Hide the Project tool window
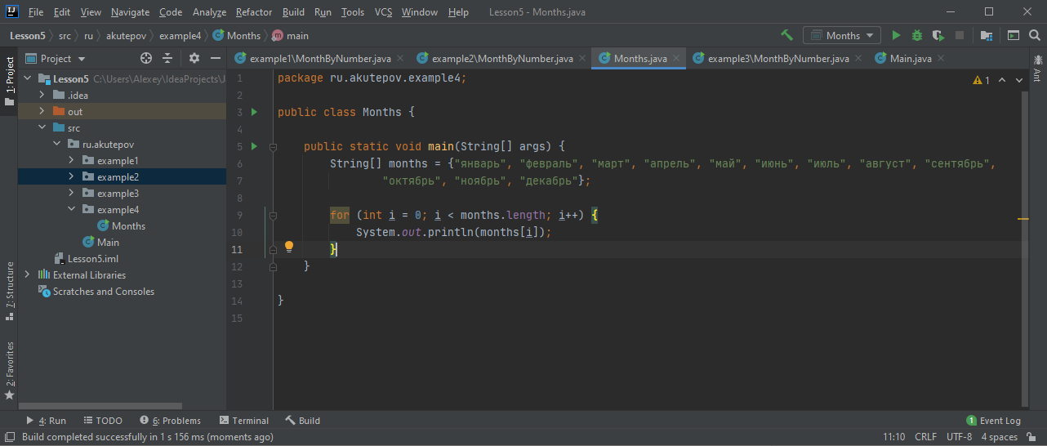This screenshot has width=1047, height=446. click(216, 58)
